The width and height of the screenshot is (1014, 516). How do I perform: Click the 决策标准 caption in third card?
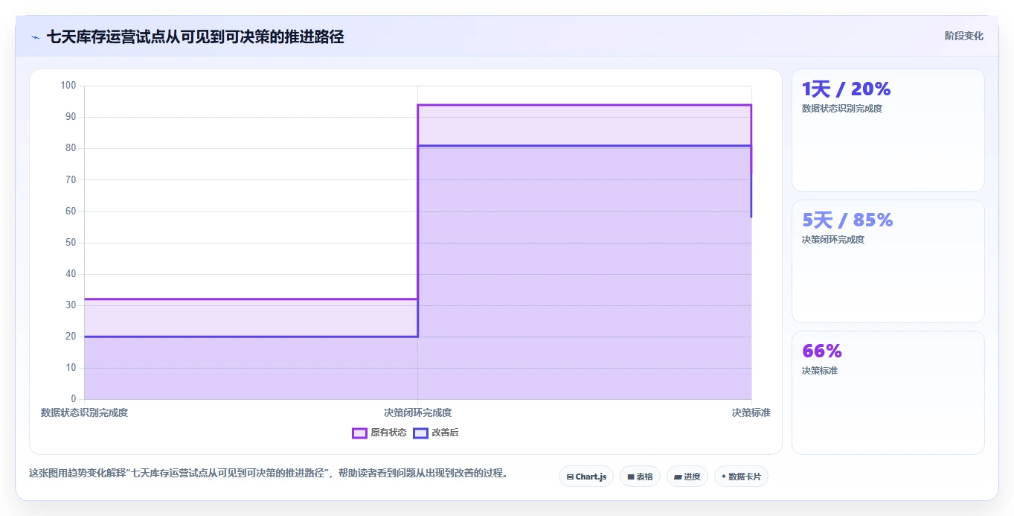pyautogui.click(x=820, y=371)
